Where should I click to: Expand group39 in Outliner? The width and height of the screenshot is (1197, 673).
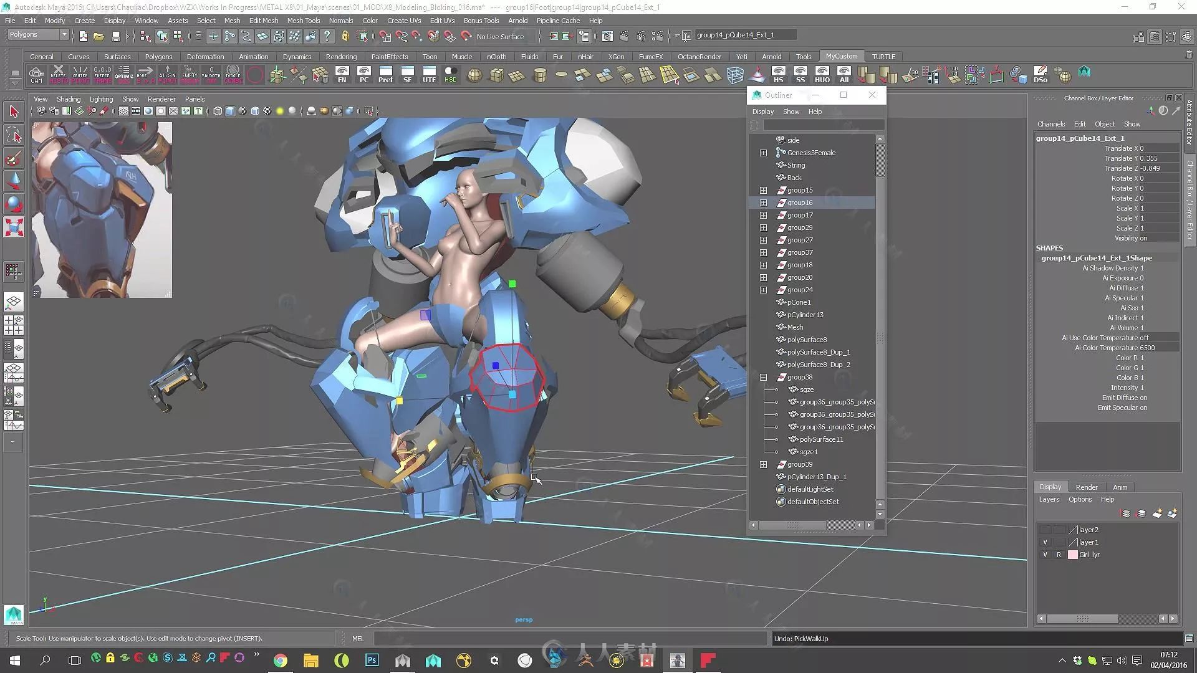(763, 464)
